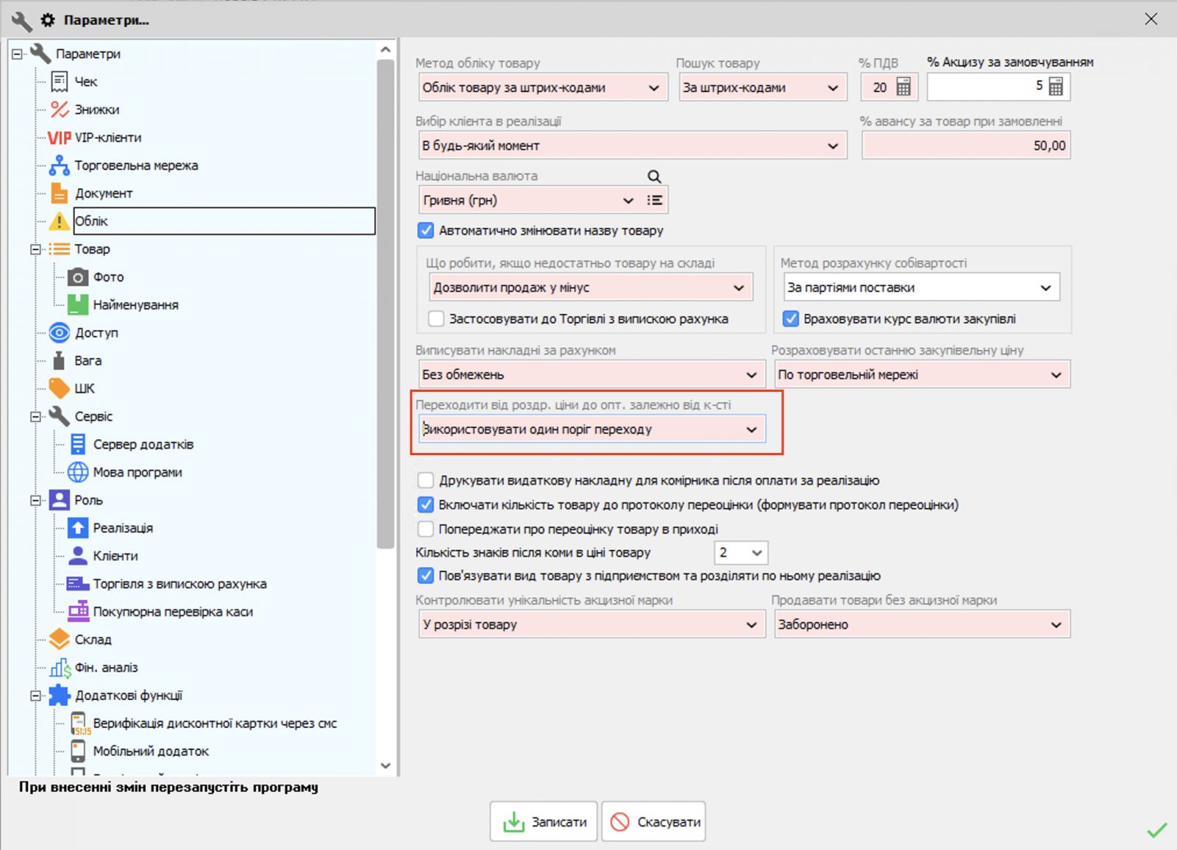Disable Автоматично змінювати назву товару checkbox
Screen dimensions: 1177x850
click(426, 231)
